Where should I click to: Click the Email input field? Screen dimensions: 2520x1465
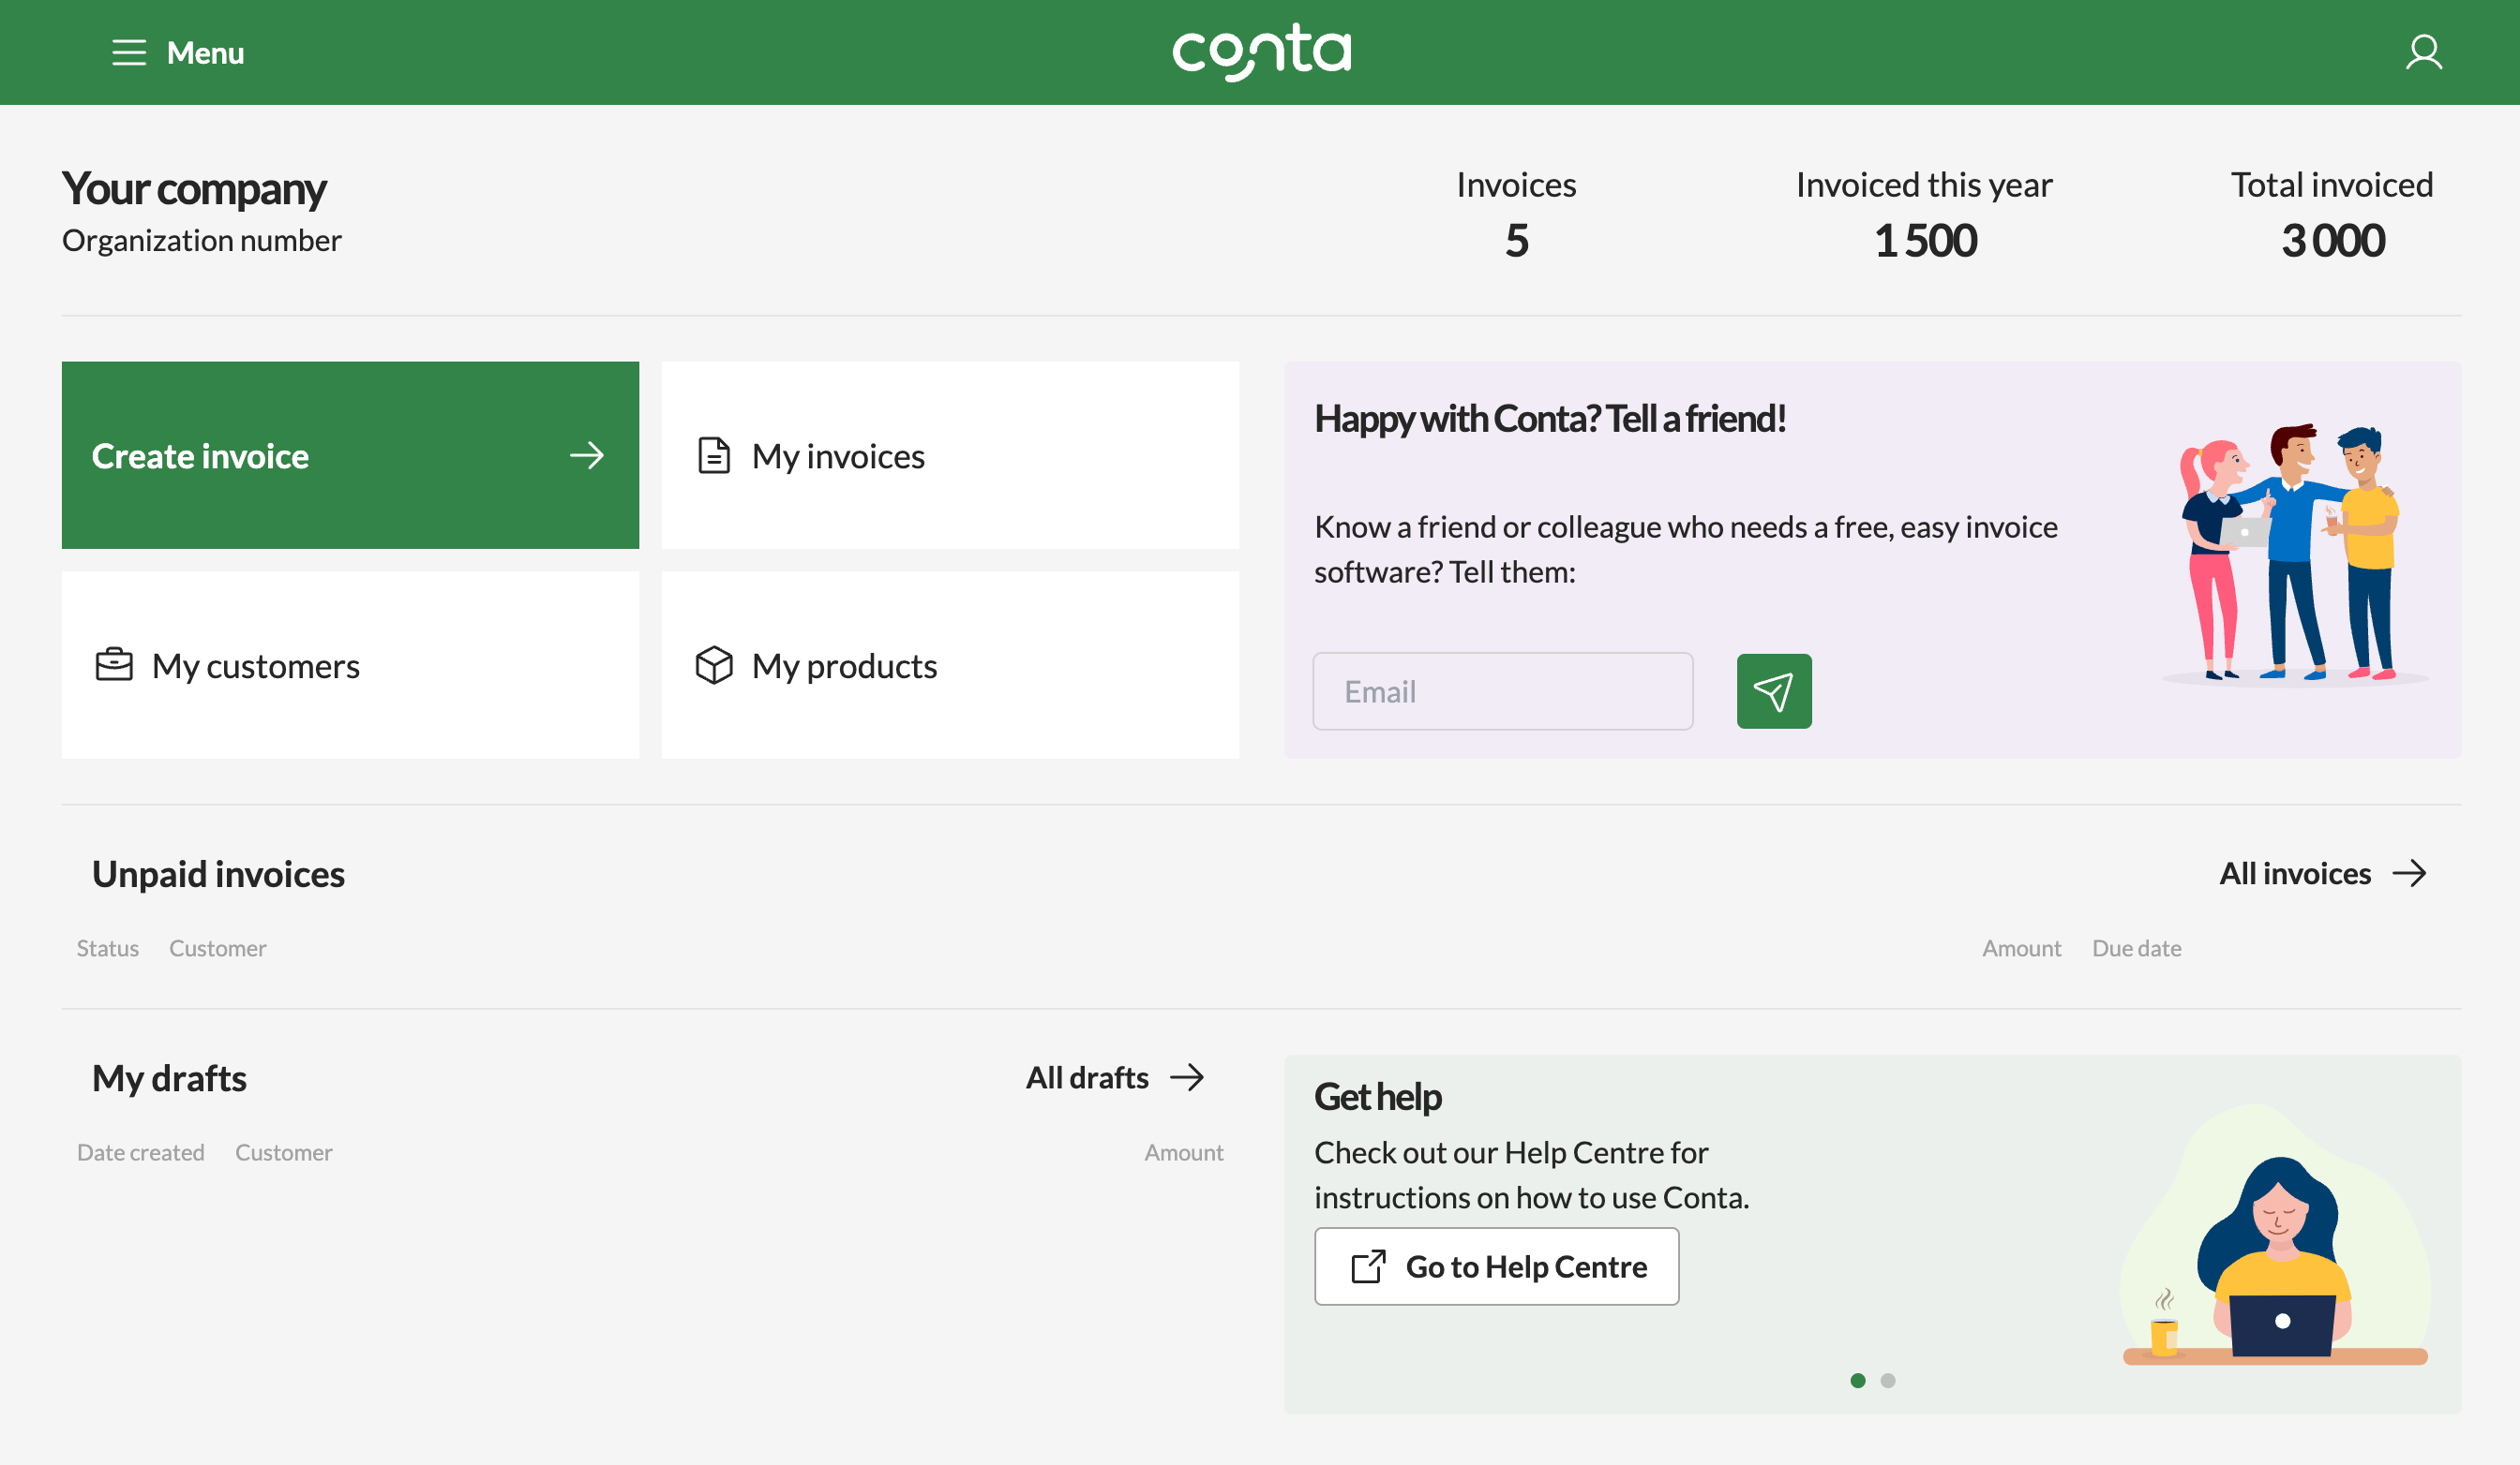click(1505, 690)
